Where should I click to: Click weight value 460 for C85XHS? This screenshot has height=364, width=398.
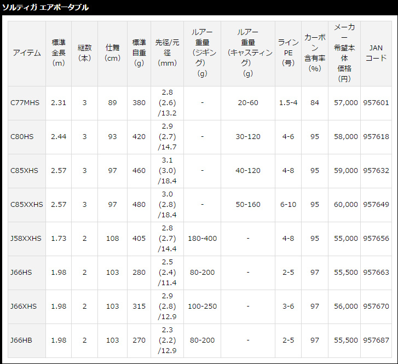pos(139,171)
